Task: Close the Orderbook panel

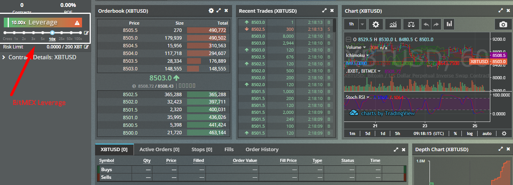Action: coord(226,11)
